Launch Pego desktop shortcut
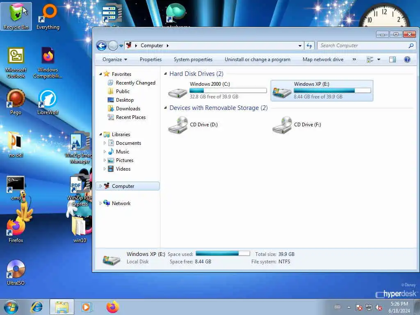The width and height of the screenshot is (420, 315). [x=16, y=102]
